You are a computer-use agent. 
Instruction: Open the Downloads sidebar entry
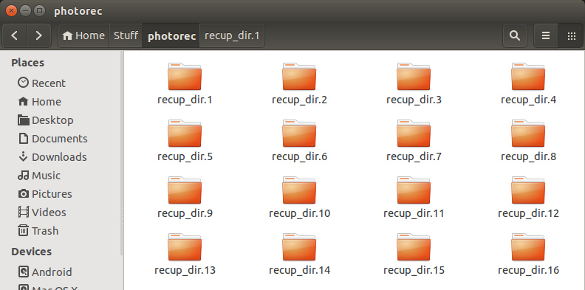point(52,157)
